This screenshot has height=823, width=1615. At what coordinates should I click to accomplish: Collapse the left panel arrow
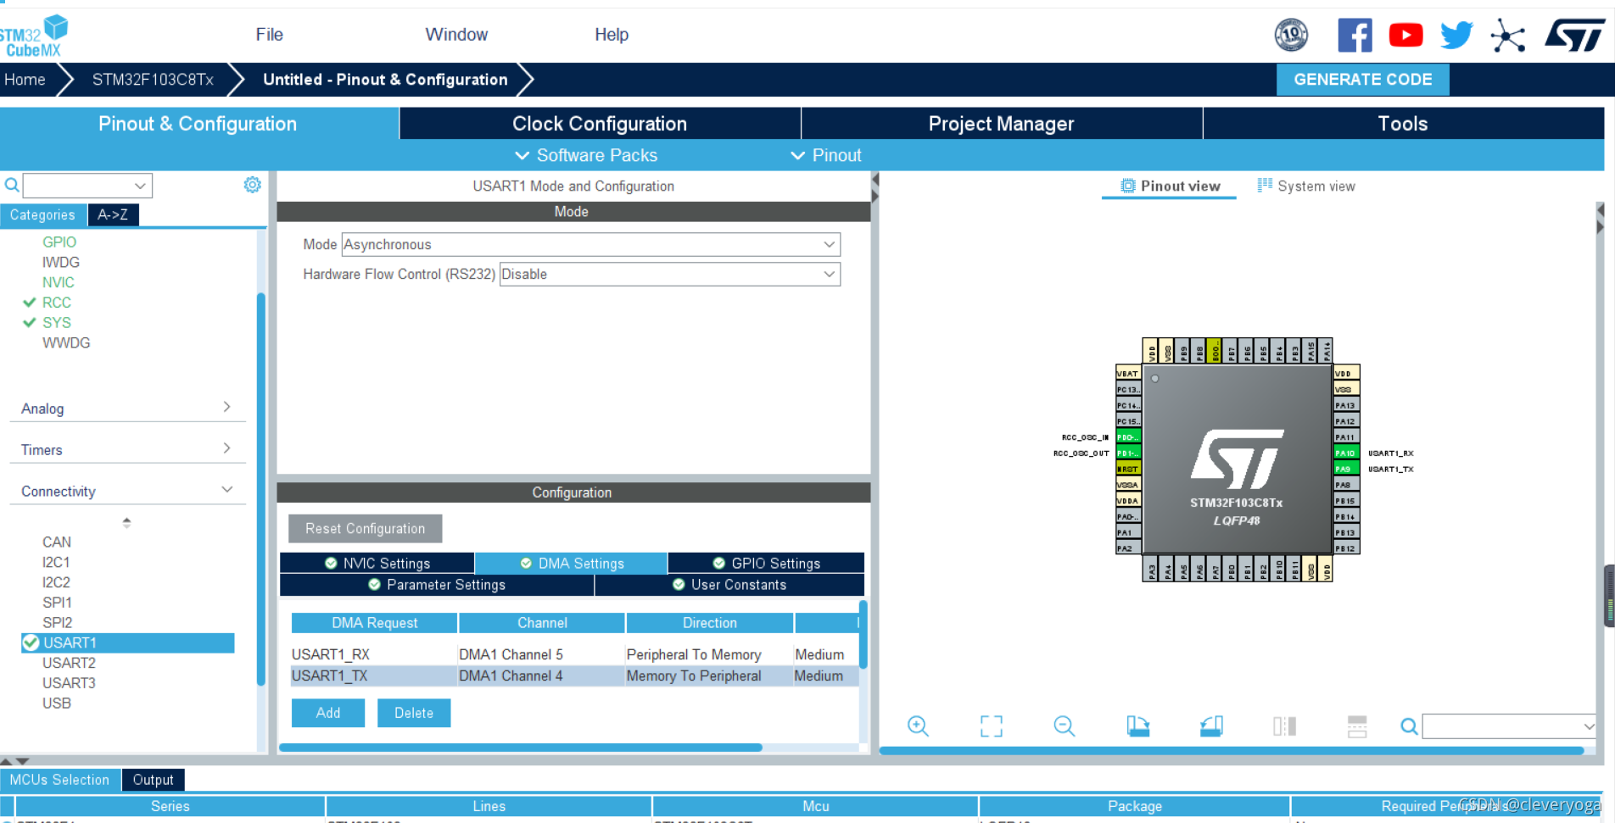[875, 180]
